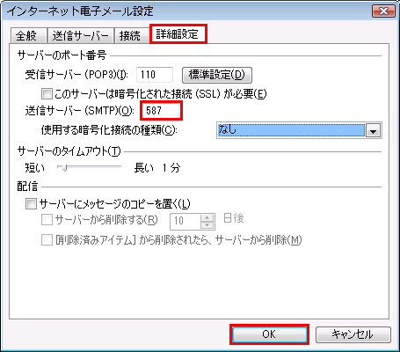Increase days with the spinner up arrow

pyautogui.click(x=207, y=217)
